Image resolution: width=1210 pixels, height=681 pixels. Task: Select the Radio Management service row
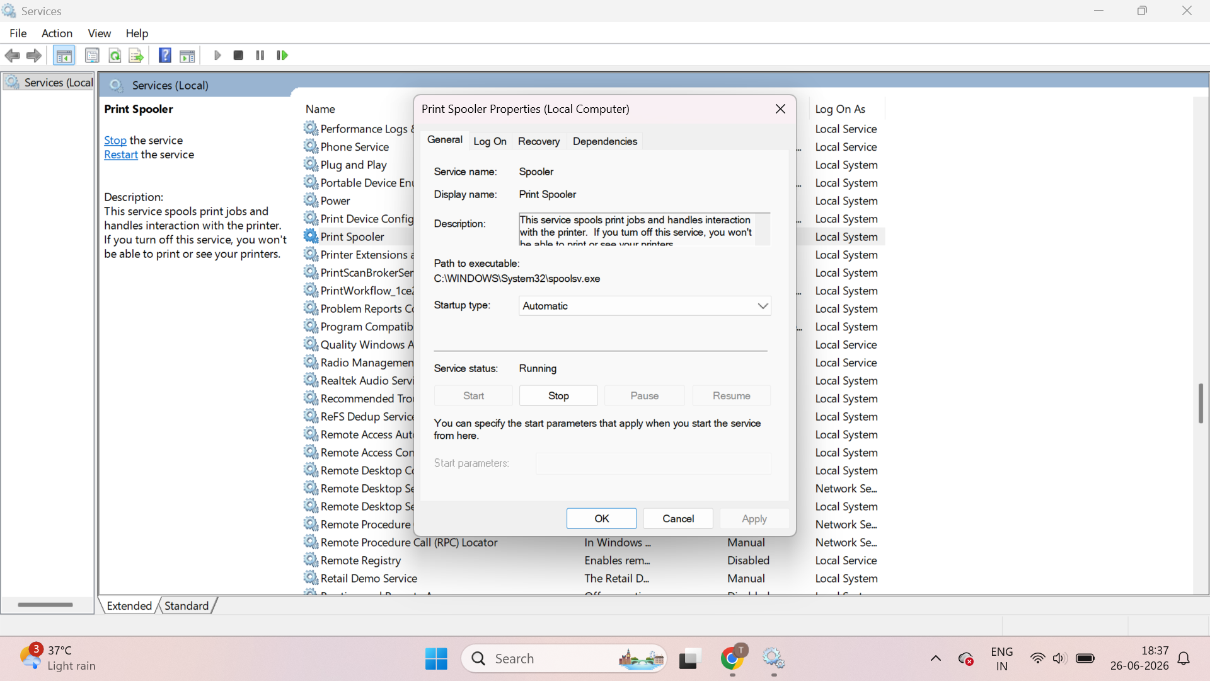point(358,363)
